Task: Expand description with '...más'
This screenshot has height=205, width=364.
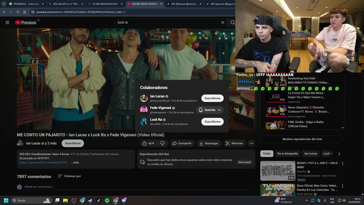Action: pos(75,163)
